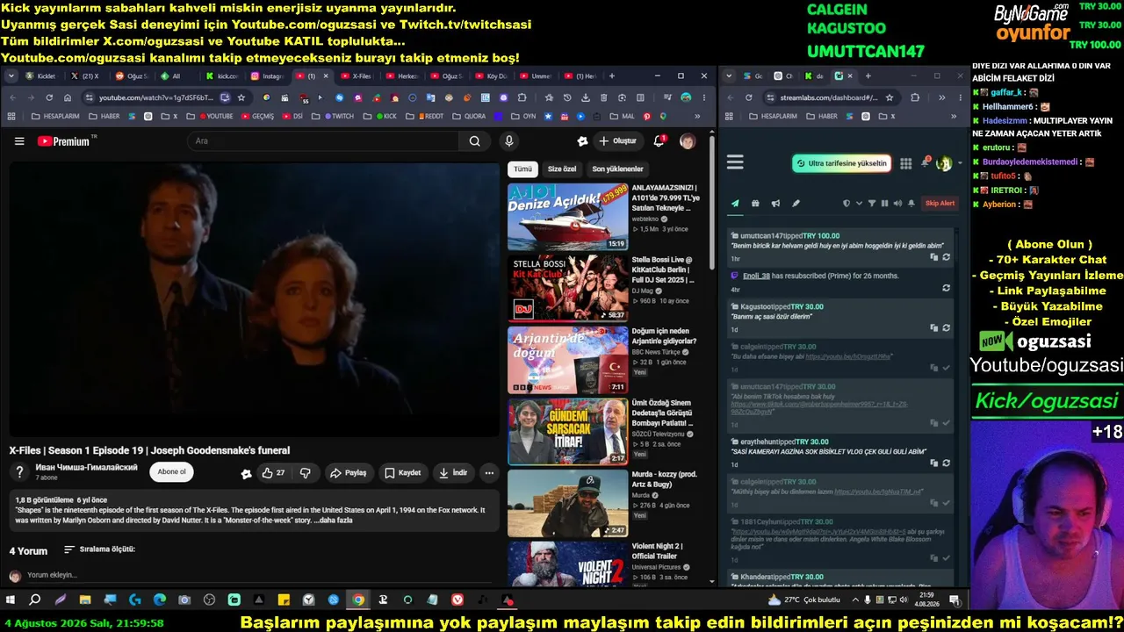Toggle the shield icon in Streamlabs toolbar
This screenshot has width=1124, height=632.
click(847, 204)
